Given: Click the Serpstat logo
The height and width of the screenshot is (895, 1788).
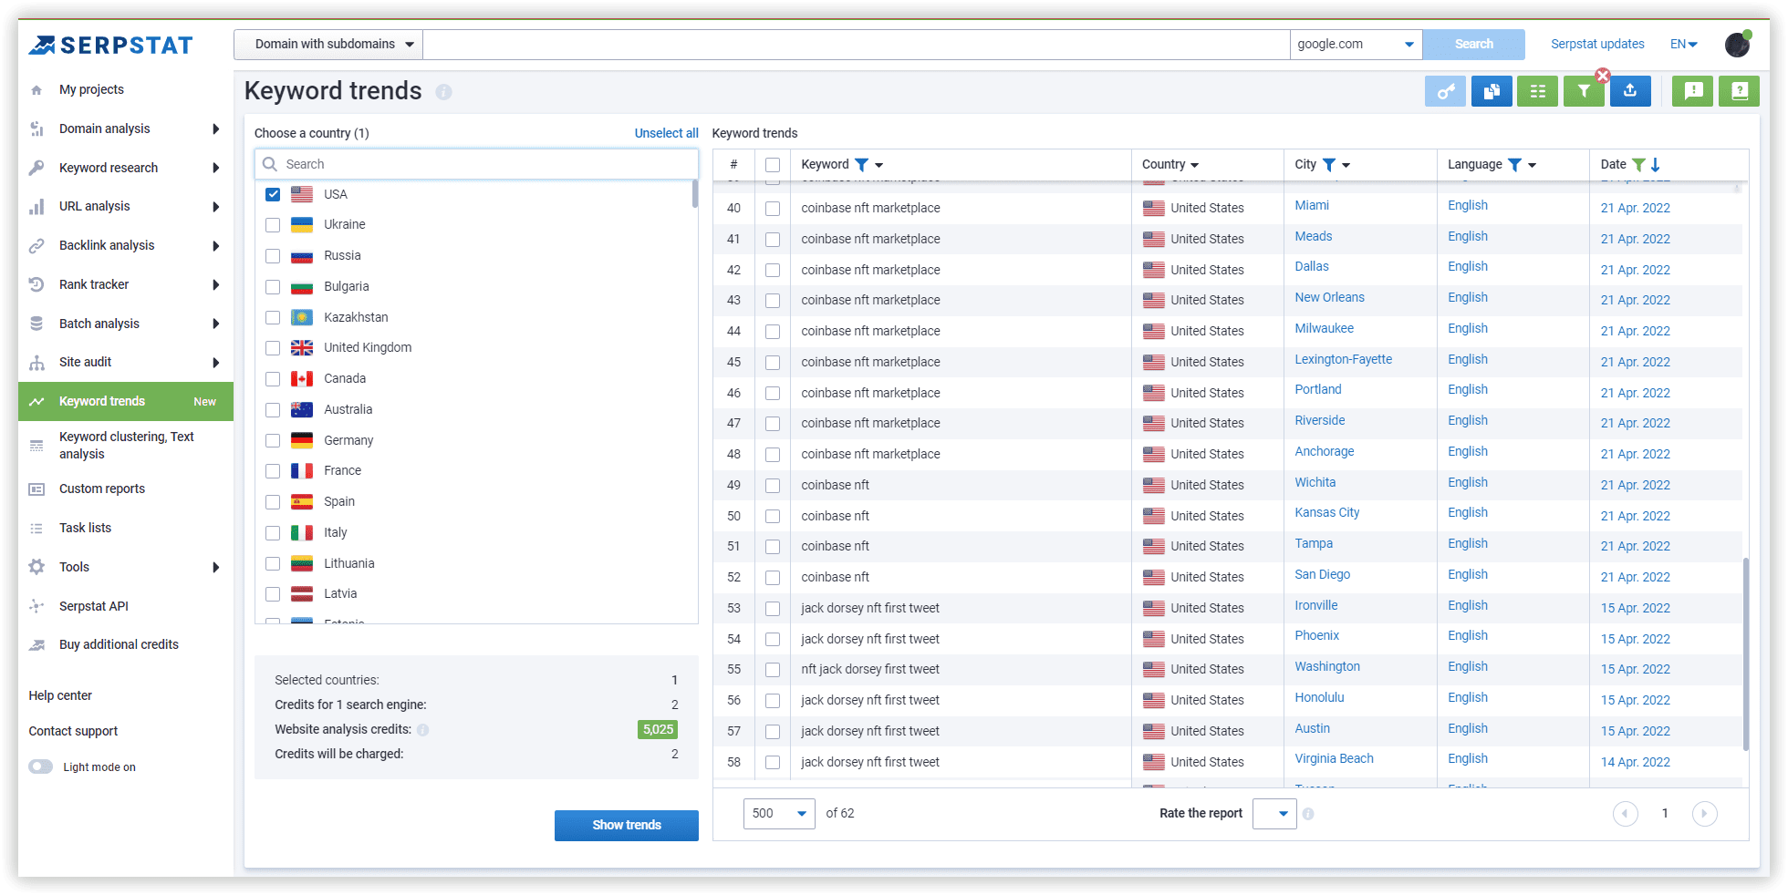Looking at the screenshot, I should [110, 45].
